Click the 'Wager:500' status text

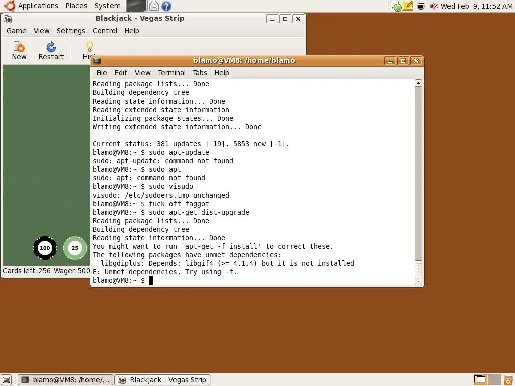click(71, 271)
